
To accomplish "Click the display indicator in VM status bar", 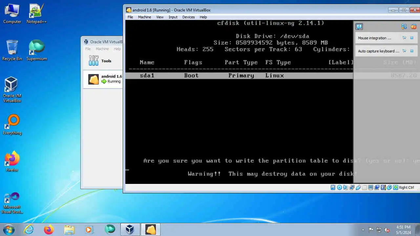I will pyautogui.click(x=370, y=187).
